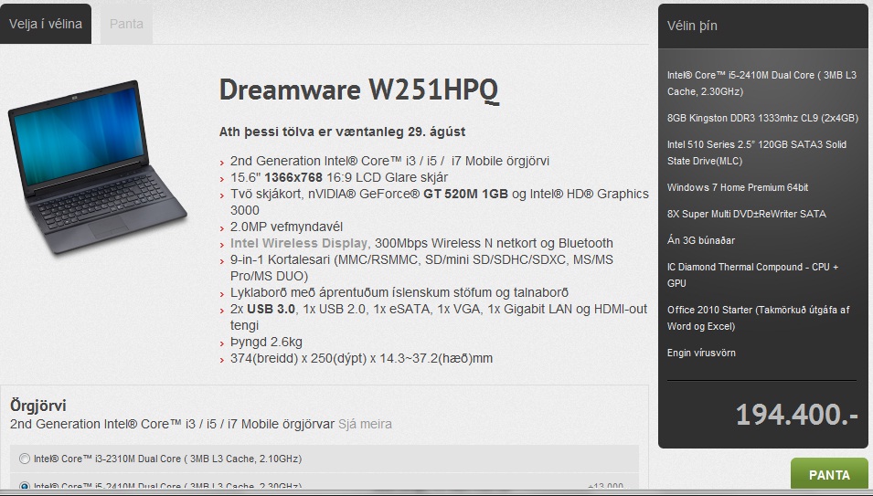Image resolution: width=873 pixels, height=496 pixels.
Task: Click the red arrow bullet beside USB 3.0 line
Action: (222, 311)
